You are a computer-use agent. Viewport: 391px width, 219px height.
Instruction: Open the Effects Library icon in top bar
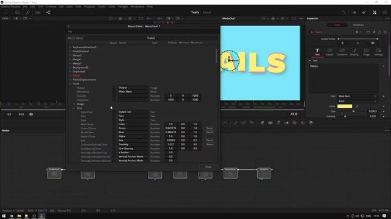27,12
